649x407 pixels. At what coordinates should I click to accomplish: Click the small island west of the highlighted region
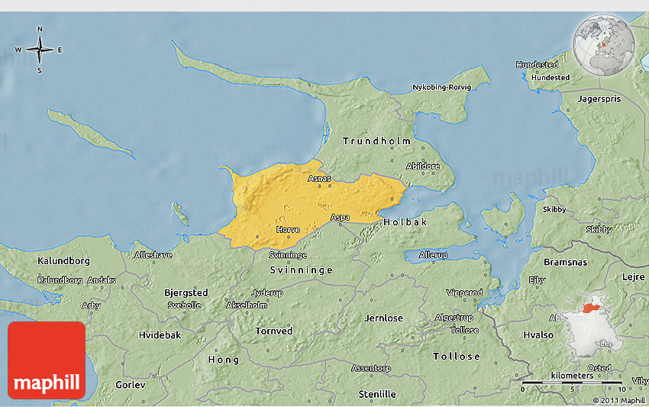(180, 213)
